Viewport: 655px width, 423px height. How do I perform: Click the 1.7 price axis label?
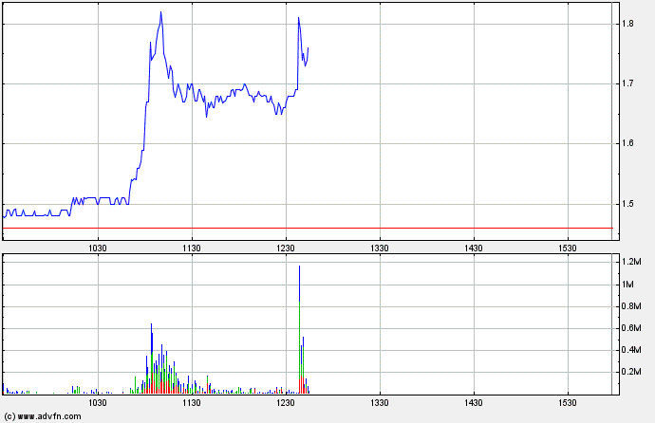[x=627, y=84]
